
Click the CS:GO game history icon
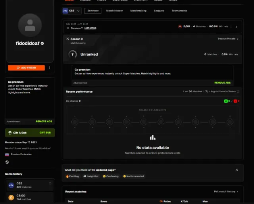(11, 198)
